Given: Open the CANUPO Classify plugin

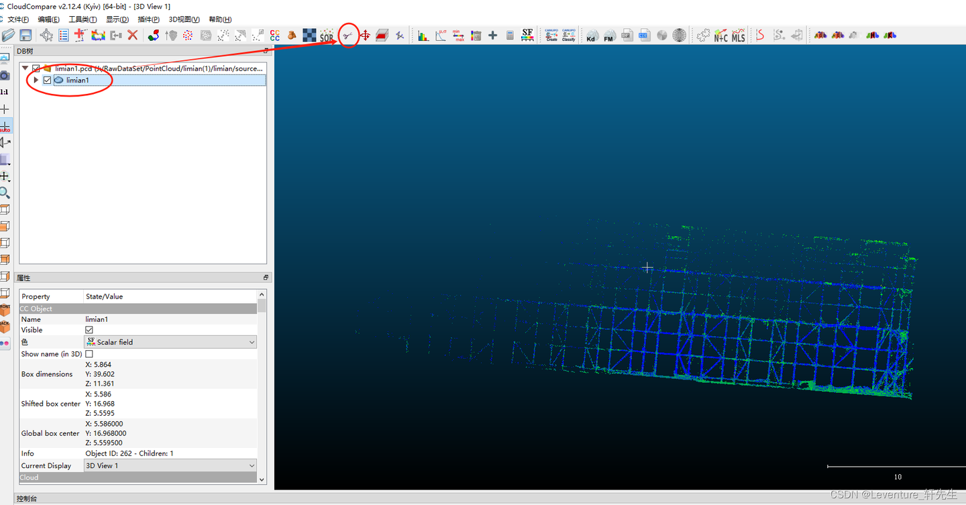Looking at the screenshot, I should (x=568, y=36).
